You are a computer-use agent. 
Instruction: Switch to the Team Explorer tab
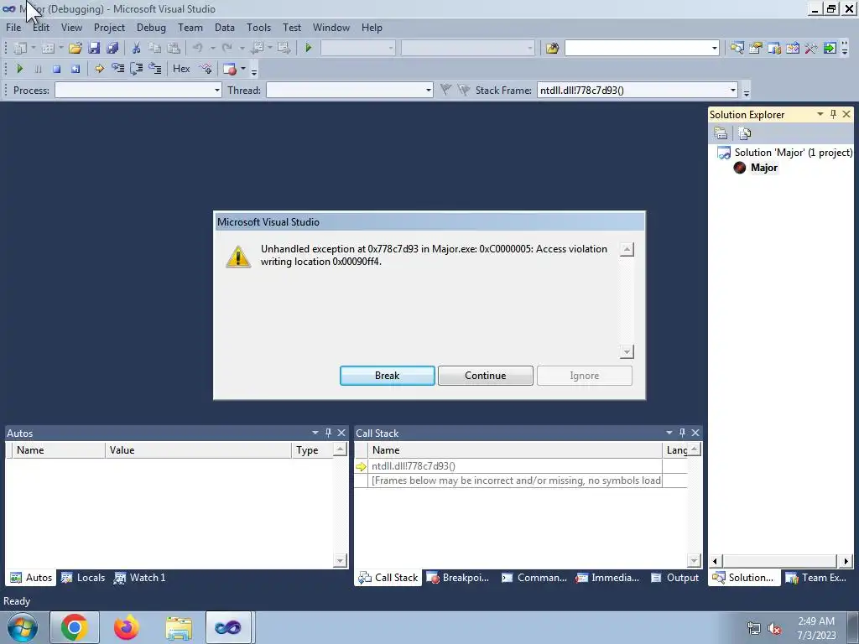point(816,578)
